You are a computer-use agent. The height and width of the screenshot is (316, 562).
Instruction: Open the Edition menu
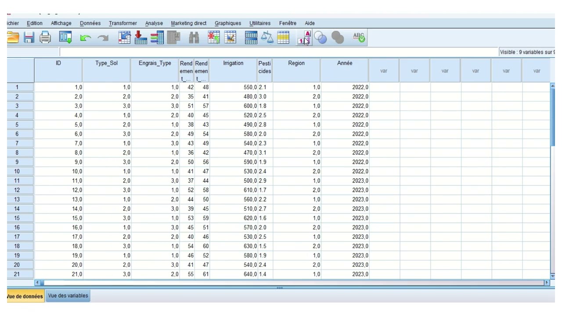point(35,23)
